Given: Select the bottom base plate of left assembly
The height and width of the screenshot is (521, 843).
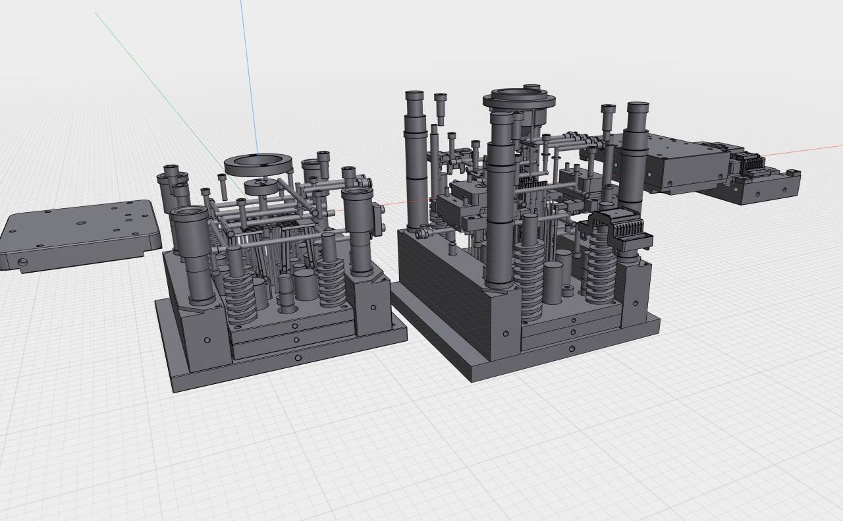Looking at the screenshot, I should coord(290,359).
